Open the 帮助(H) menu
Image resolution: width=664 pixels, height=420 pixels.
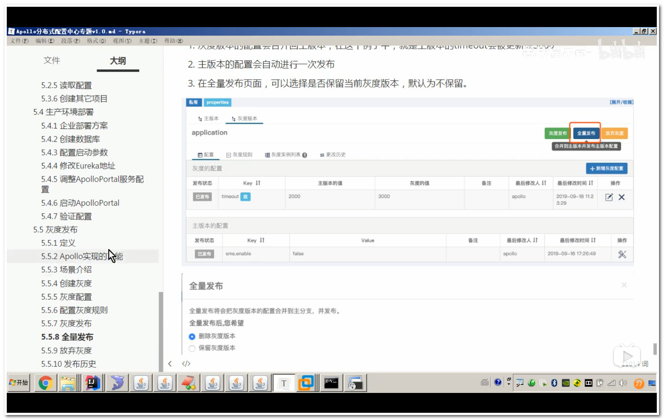pos(174,41)
